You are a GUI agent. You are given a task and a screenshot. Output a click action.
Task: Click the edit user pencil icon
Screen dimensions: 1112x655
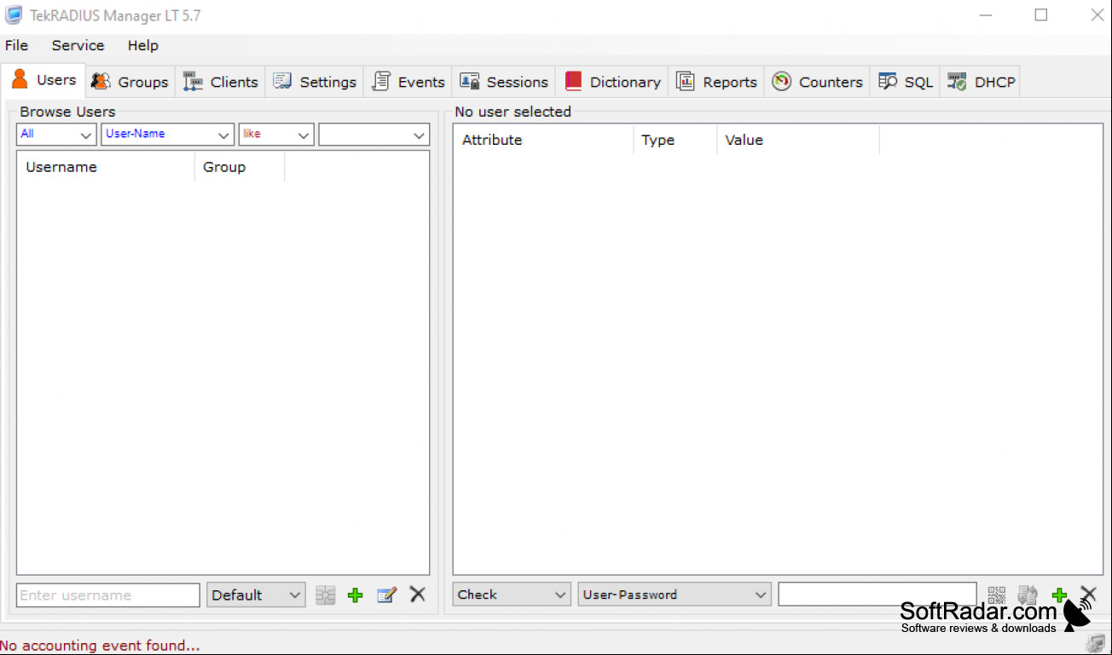(x=386, y=595)
